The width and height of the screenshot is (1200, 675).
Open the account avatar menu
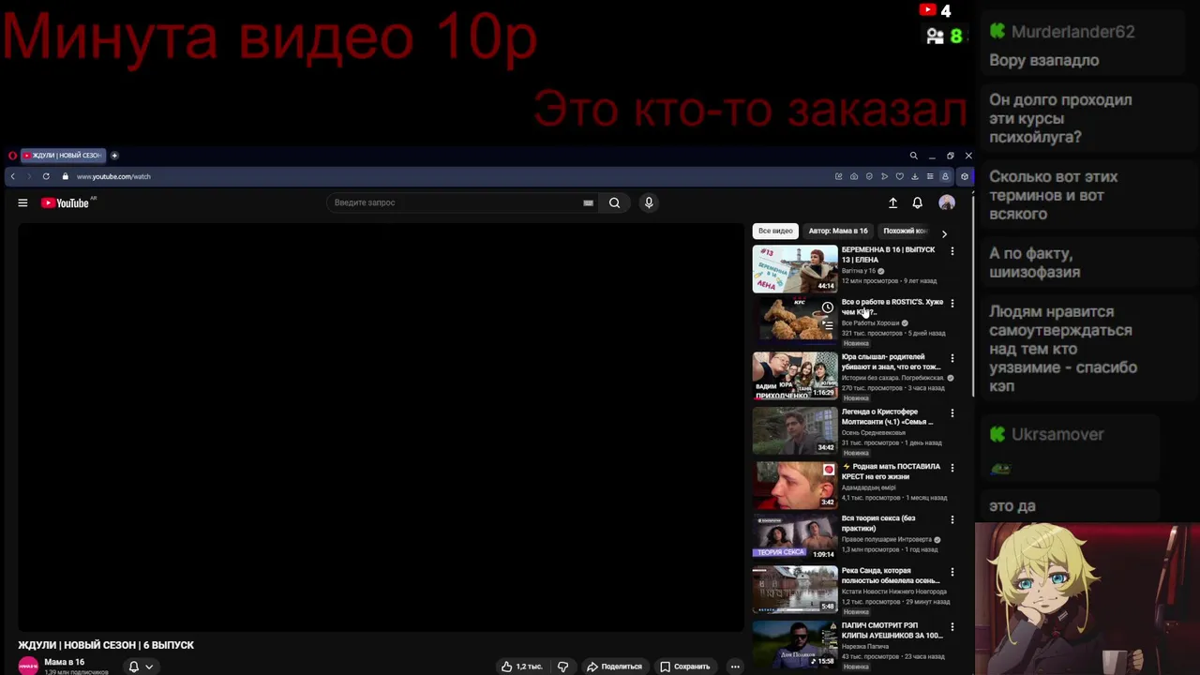point(947,202)
